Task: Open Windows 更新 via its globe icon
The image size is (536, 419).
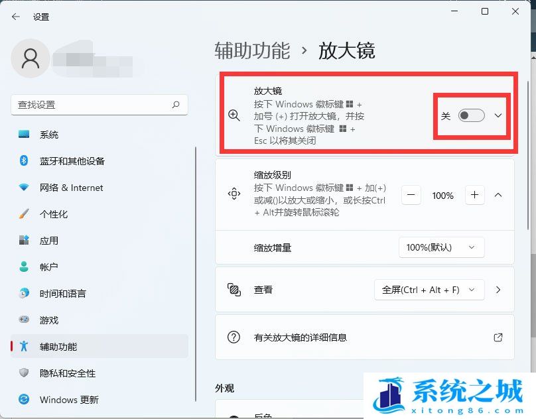Action: 24,400
